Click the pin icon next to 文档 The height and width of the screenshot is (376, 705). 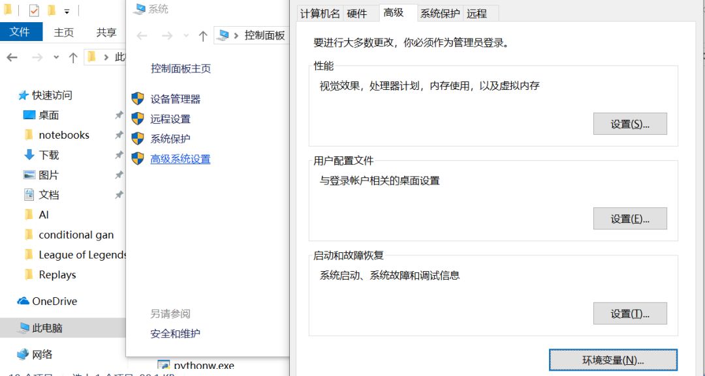click(x=119, y=195)
